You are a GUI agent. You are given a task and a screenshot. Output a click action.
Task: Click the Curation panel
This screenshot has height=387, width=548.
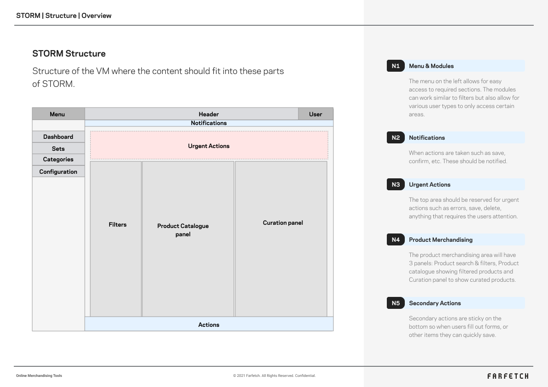tap(281, 239)
